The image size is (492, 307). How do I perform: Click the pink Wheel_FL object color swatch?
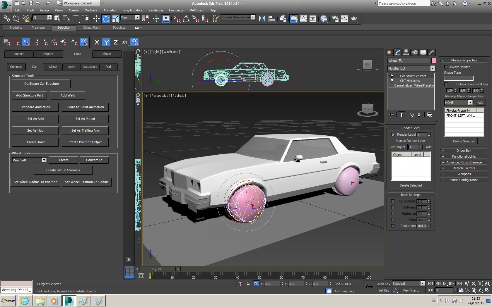[434, 61]
